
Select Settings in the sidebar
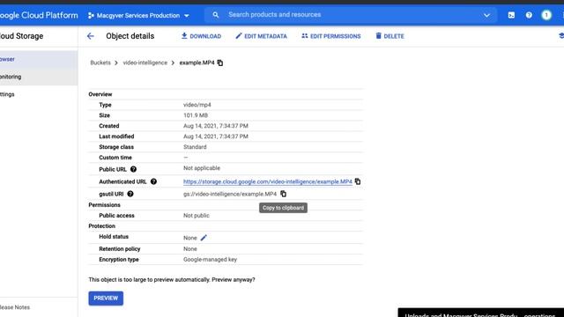(39, 94)
